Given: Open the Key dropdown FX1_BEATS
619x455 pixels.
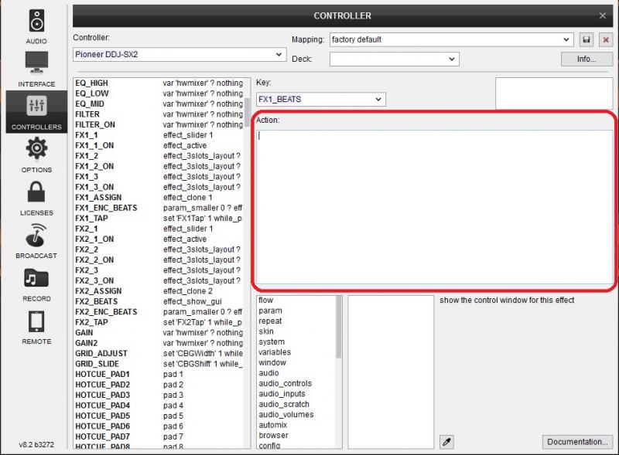Looking at the screenshot, I should (x=320, y=99).
